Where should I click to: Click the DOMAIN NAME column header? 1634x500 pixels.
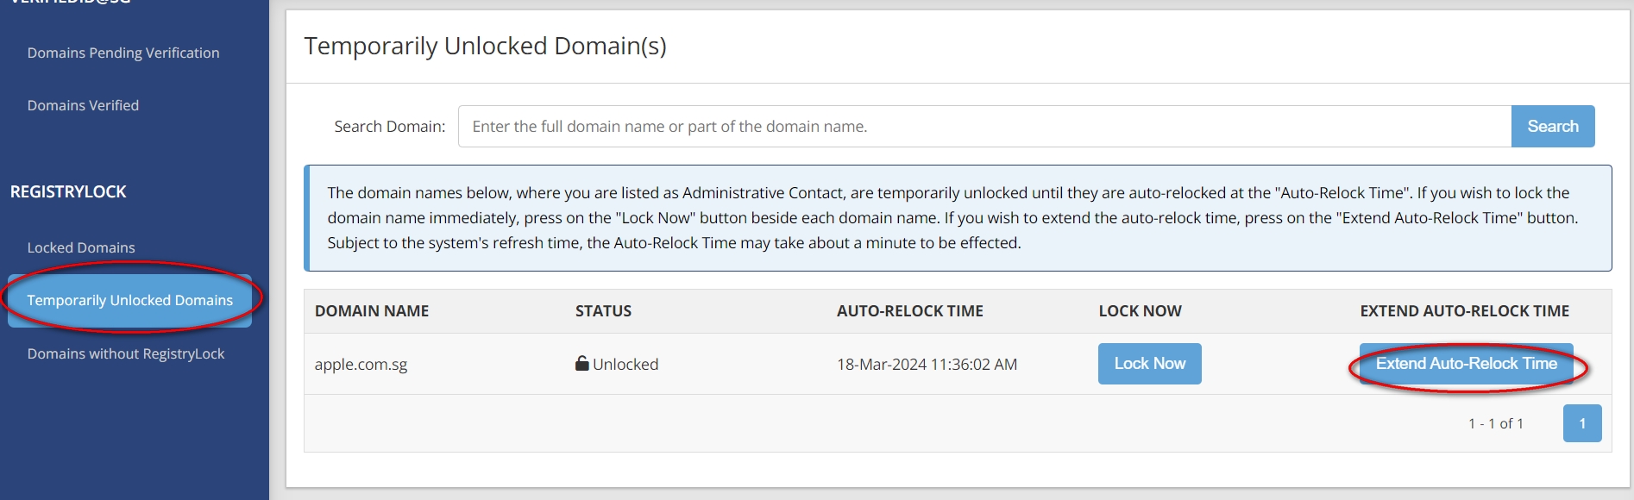pyautogui.click(x=372, y=311)
